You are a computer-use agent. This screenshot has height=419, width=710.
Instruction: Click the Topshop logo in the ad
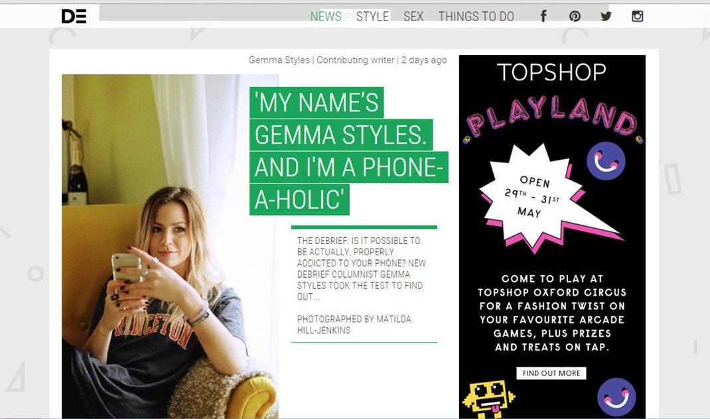(551, 72)
